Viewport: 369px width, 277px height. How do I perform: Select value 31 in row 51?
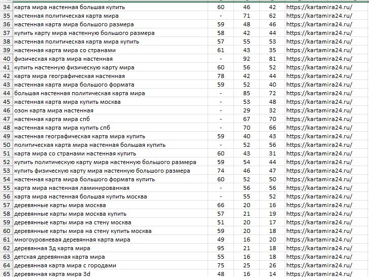(272, 153)
